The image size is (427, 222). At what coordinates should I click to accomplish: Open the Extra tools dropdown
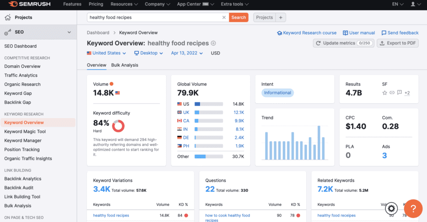(235, 4)
